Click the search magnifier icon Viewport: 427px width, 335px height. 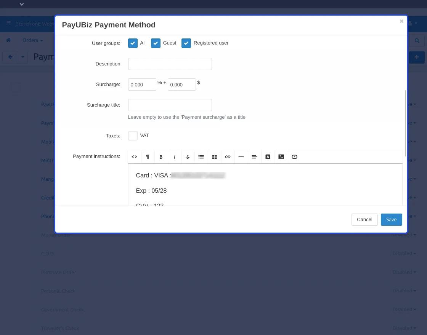pyautogui.click(x=417, y=41)
